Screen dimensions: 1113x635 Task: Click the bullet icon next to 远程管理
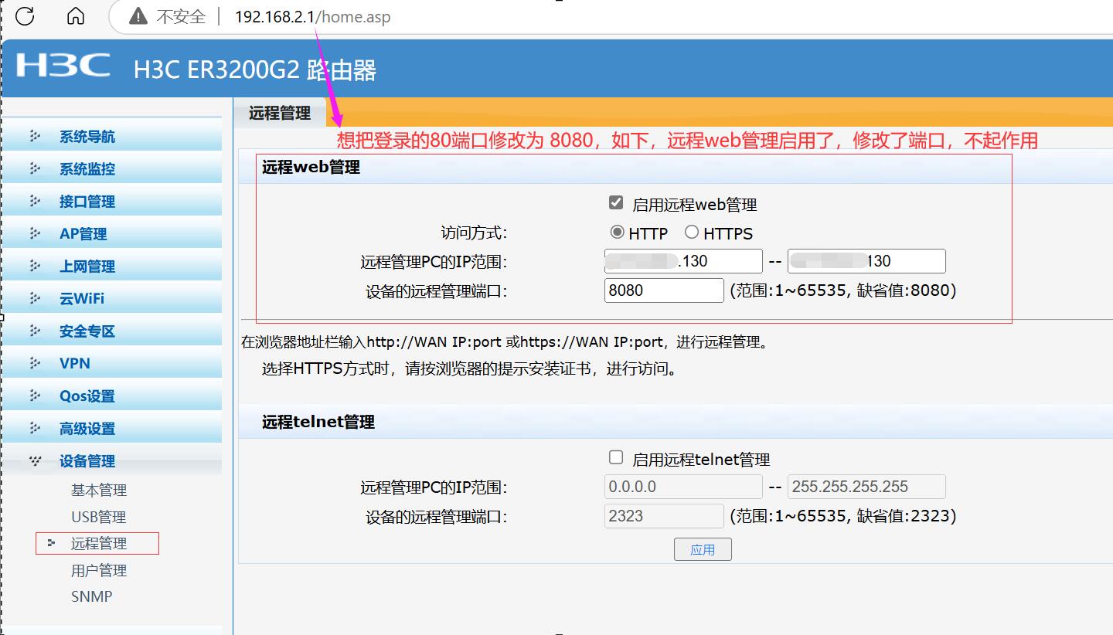coord(51,543)
